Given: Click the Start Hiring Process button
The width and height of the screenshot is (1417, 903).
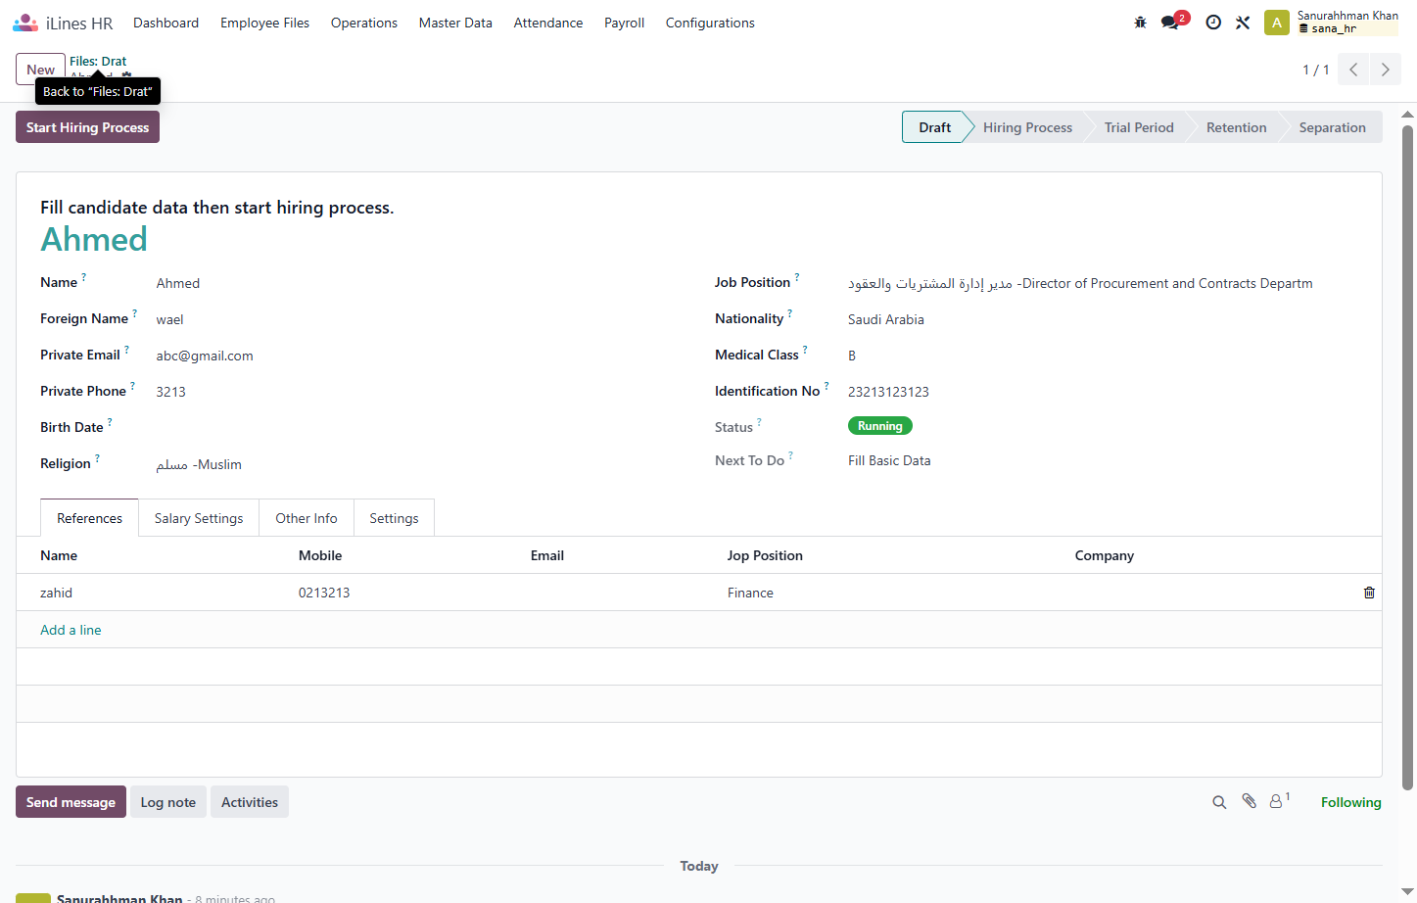Looking at the screenshot, I should tap(87, 127).
